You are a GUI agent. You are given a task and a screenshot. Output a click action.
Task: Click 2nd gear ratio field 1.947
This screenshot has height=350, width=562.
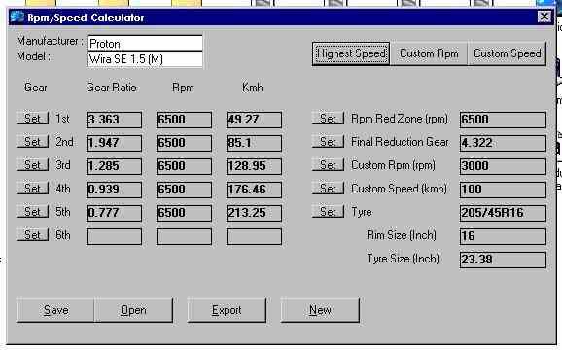click(x=114, y=143)
